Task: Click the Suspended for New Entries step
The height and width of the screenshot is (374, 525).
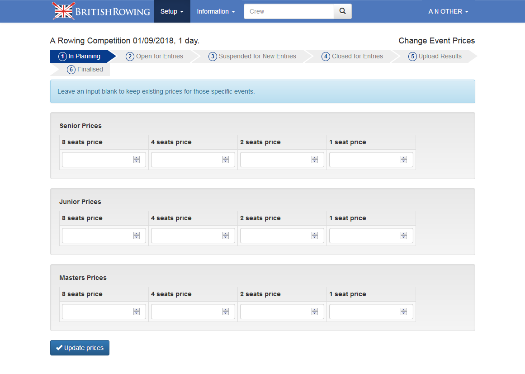Action: click(252, 56)
